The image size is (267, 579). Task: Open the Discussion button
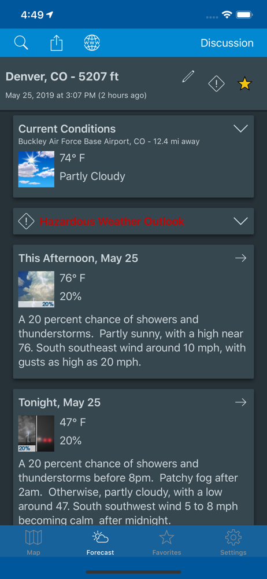click(x=227, y=43)
